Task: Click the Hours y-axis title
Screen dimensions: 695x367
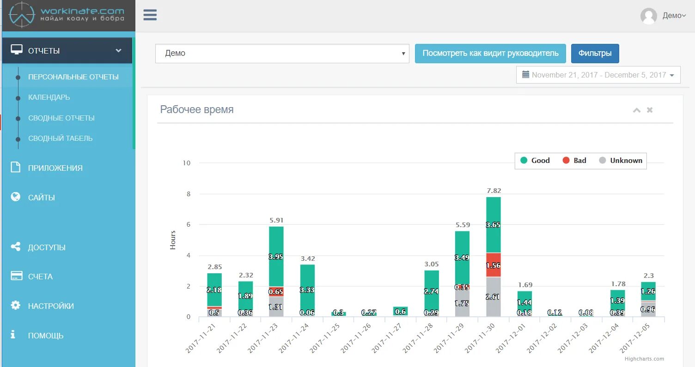Action: (x=173, y=240)
